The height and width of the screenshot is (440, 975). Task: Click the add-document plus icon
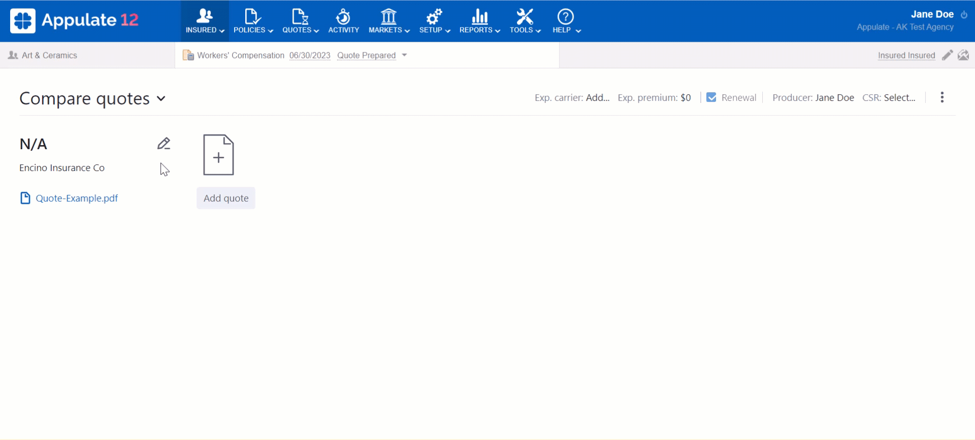click(x=218, y=155)
